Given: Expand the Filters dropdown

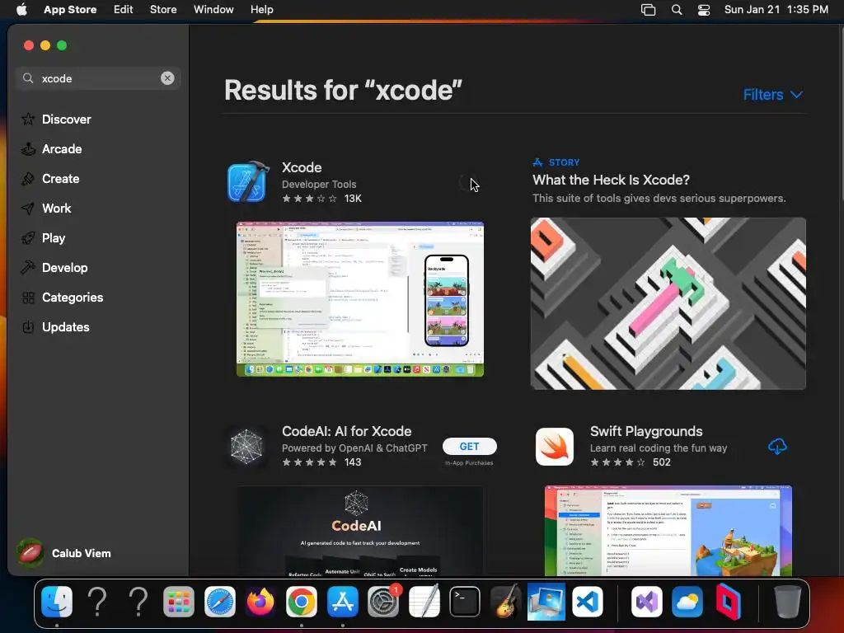Looking at the screenshot, I should pyautogui.click(x=773, y=95).
